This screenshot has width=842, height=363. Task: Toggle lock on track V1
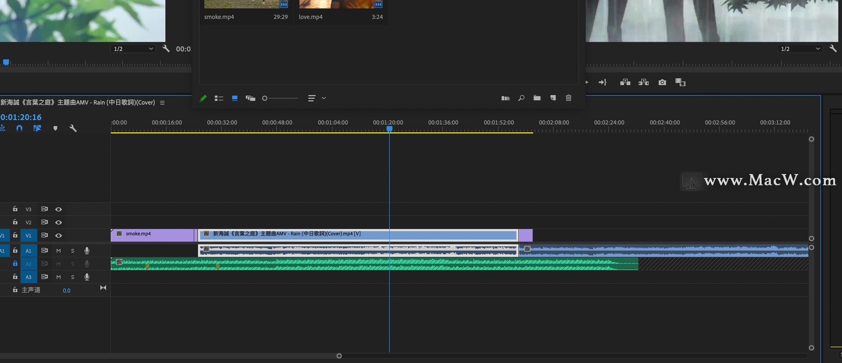coord(15,235)
